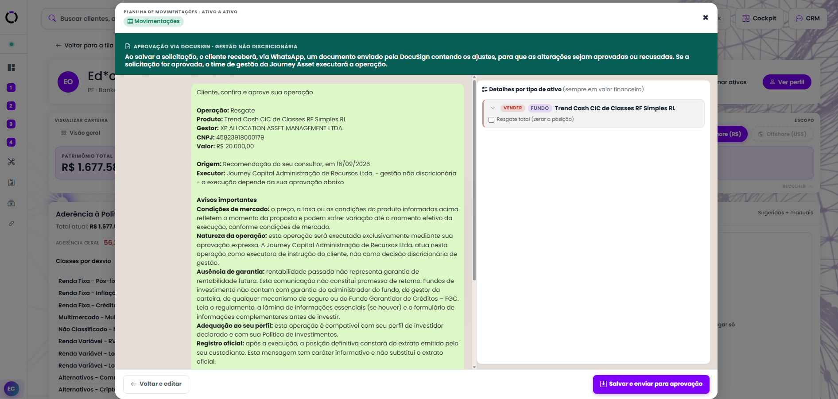This screenshot has width=838, height=399.
Task: Click the scroll down arrow of preview pane
Action: click(474, 367)
